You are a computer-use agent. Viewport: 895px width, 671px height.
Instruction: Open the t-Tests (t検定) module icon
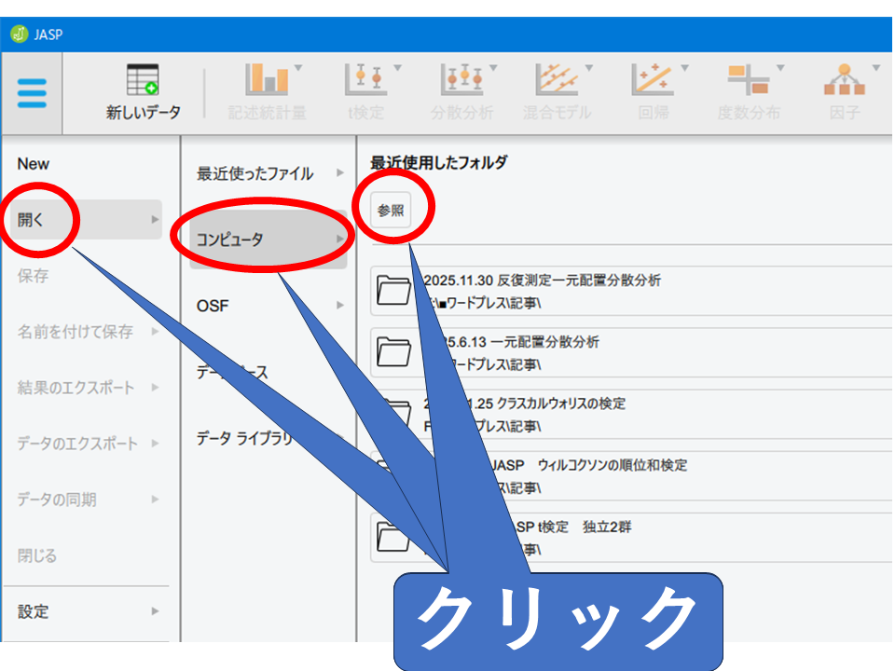(365, 91)
